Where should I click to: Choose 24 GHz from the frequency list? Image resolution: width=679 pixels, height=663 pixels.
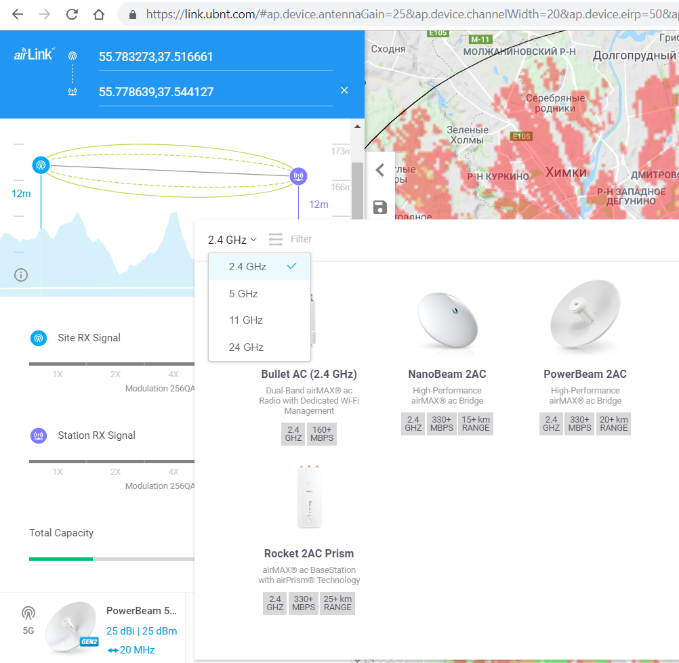pyautogui.click(x=260, y=347)
